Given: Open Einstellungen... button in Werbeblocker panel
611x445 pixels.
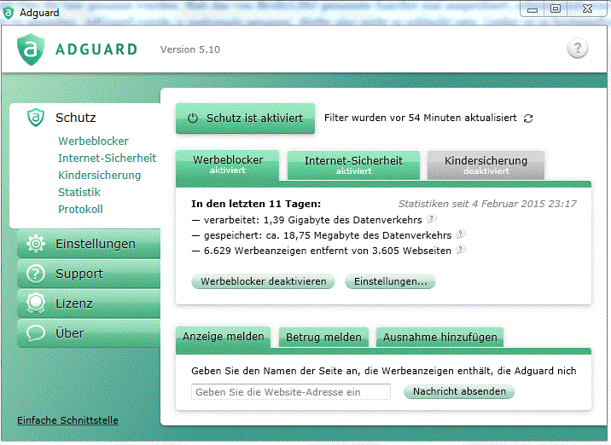Looking at the screenshot, I should pos(390,281).
